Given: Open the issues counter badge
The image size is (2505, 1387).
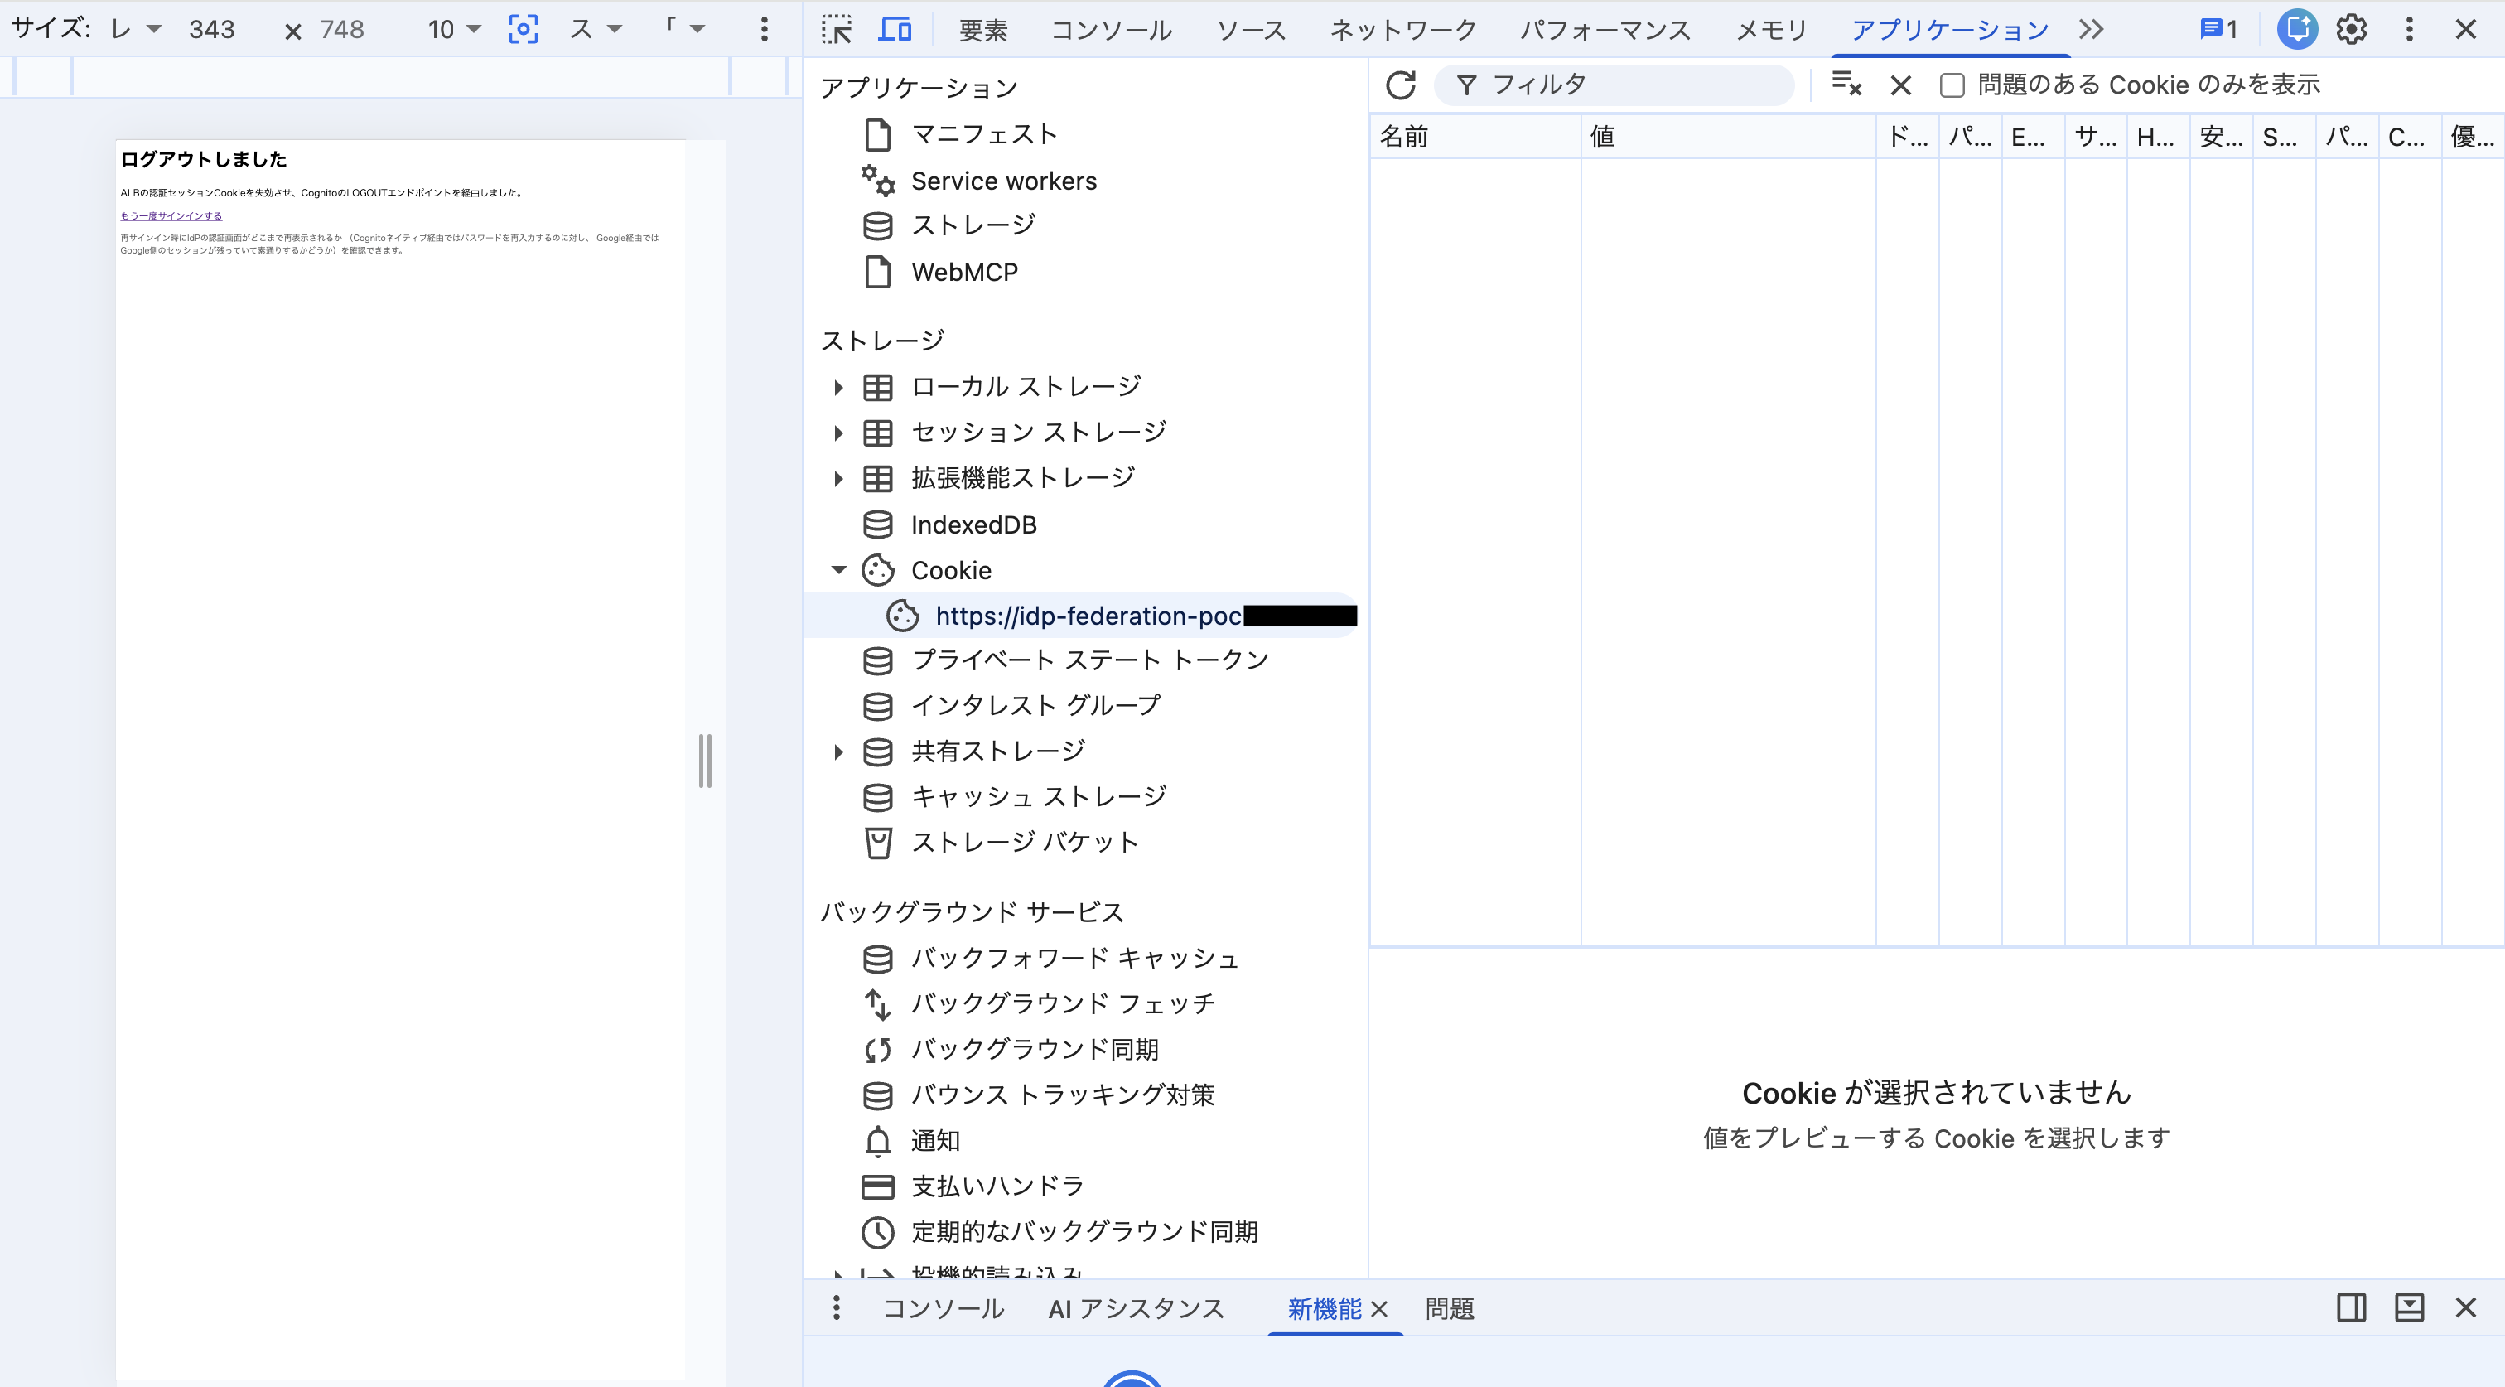Looking at the screenshot, I should pyautogui.click(x=2218, y=29).
